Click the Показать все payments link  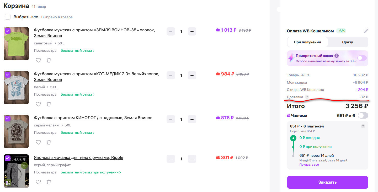[309, 165]
